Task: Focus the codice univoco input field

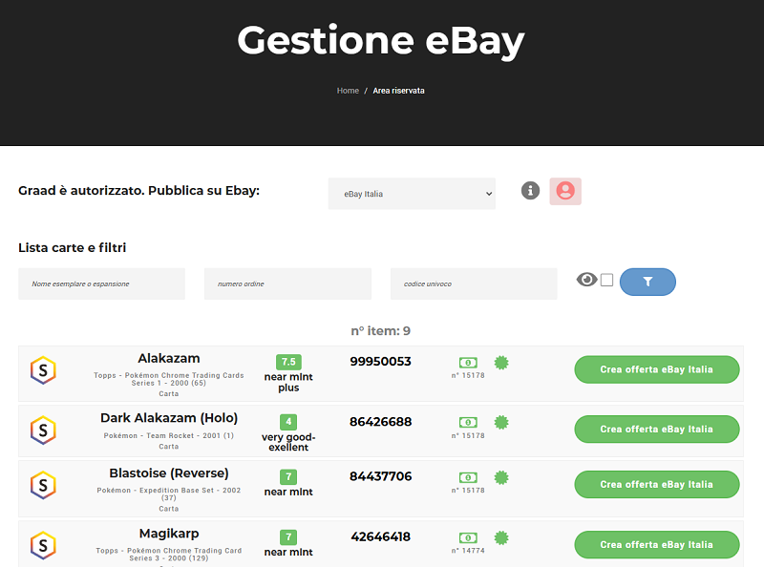Action: (474, 283)
